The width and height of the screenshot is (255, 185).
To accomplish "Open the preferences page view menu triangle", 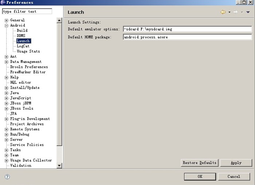I will [248, 12].
